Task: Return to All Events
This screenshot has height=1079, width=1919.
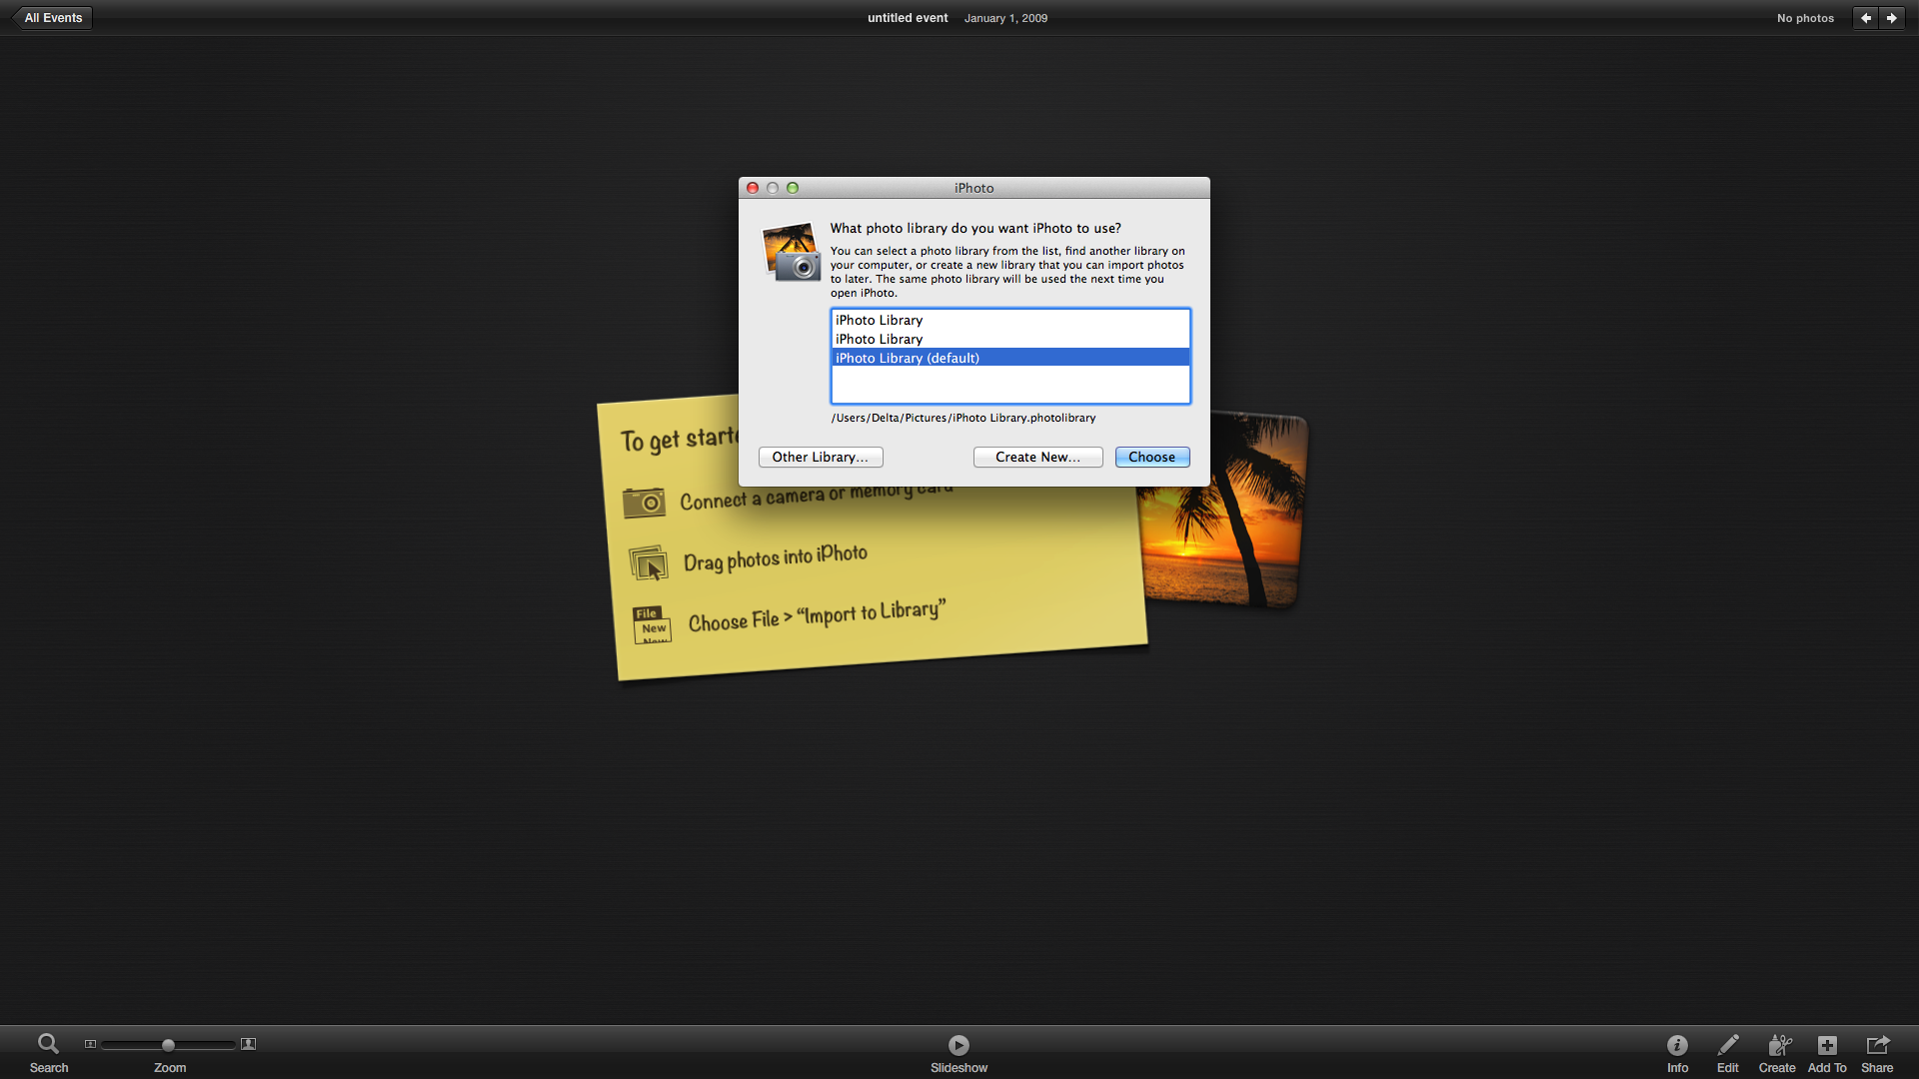Action: point(53,18)
